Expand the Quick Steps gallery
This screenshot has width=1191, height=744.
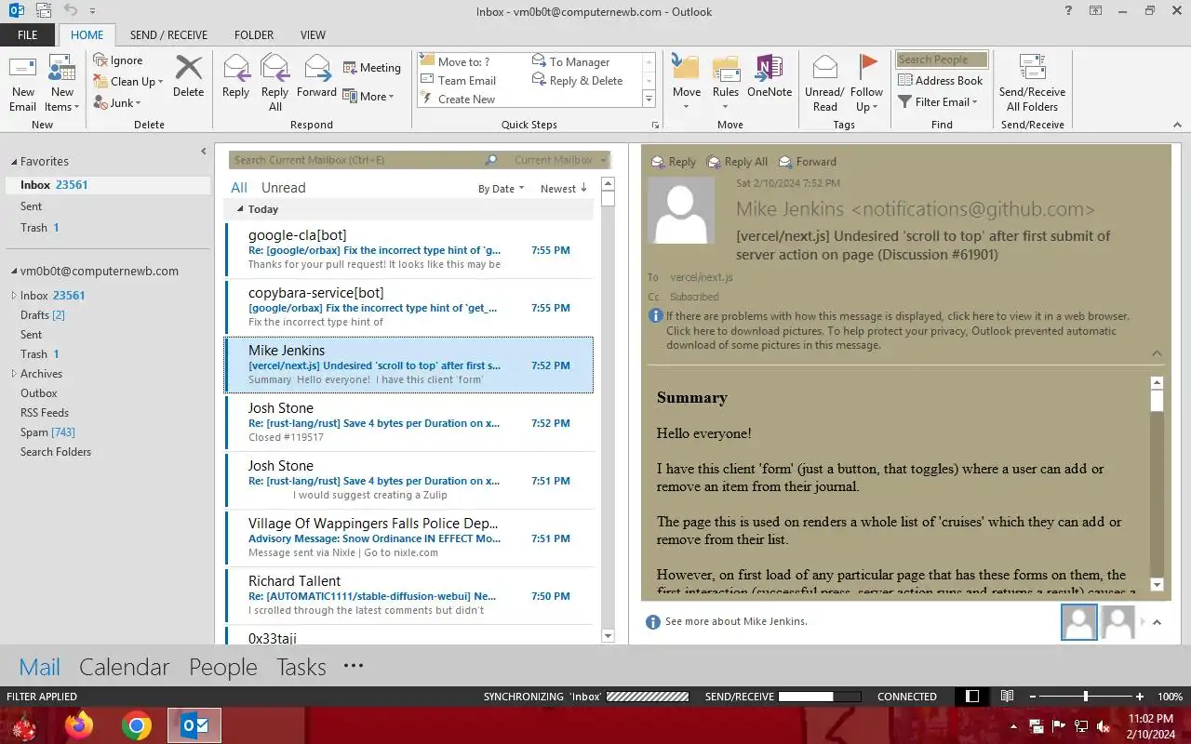[x=649, y=99]
